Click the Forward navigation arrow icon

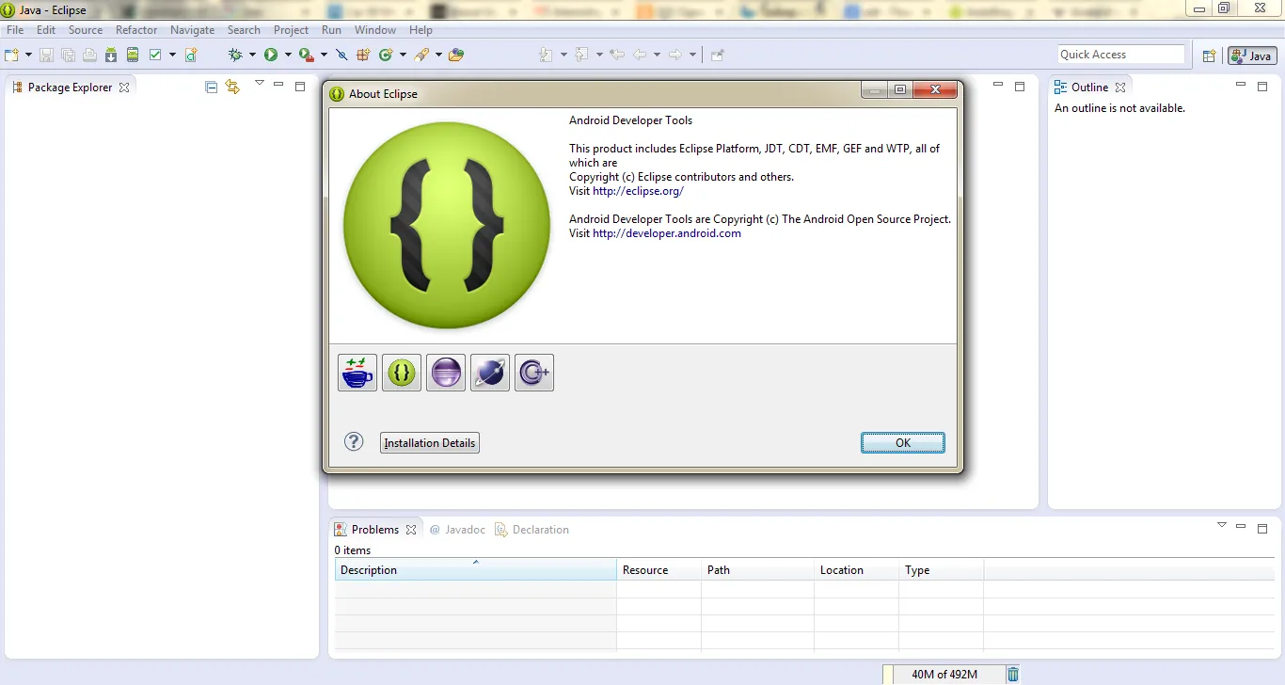[674, 55]
